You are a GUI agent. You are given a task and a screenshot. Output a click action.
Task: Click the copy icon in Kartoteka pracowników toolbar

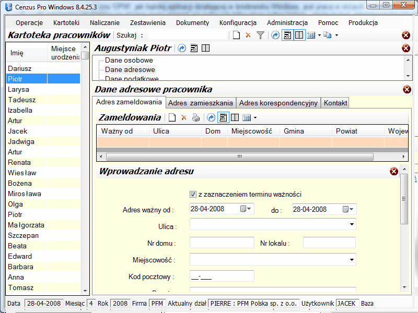click(x=328, y=35)
